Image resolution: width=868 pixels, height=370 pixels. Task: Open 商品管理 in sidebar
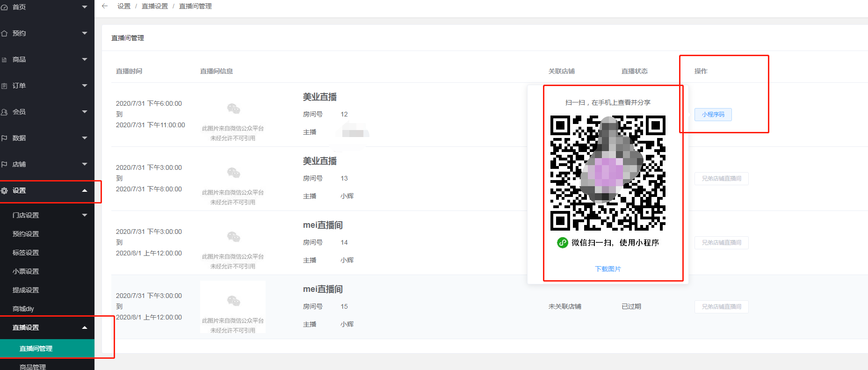click(x=33, y=367)
